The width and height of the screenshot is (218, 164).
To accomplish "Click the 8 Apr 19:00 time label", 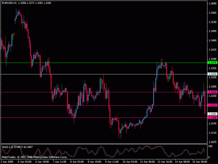I will pos(95,162).
